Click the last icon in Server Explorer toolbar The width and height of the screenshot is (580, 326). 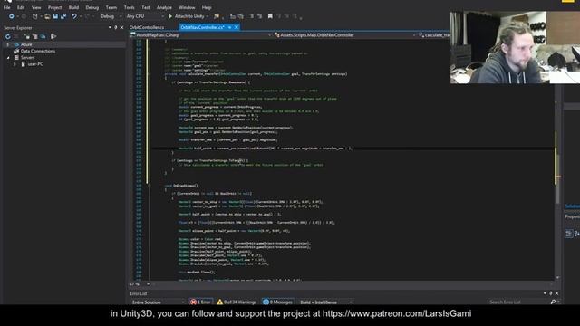(53, 36)
